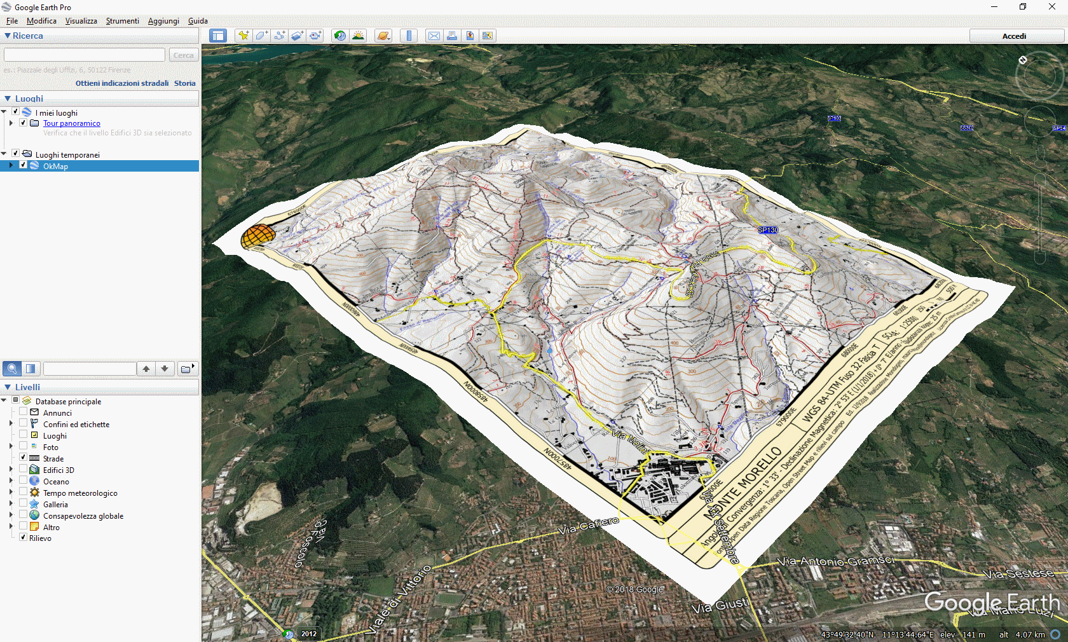The image size is (1068, 642).
Task: Open the Visualizza menu
Action: (81, 21)
